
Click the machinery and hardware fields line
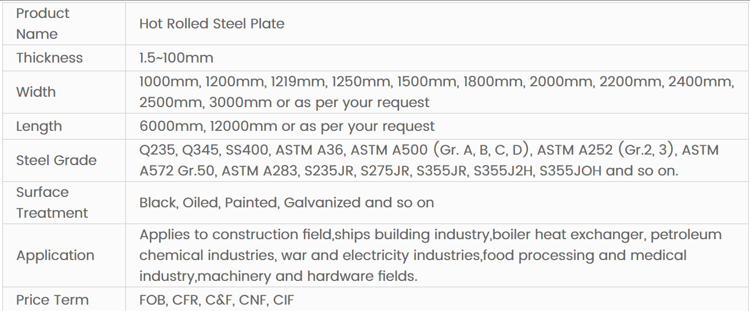point(278,276)
